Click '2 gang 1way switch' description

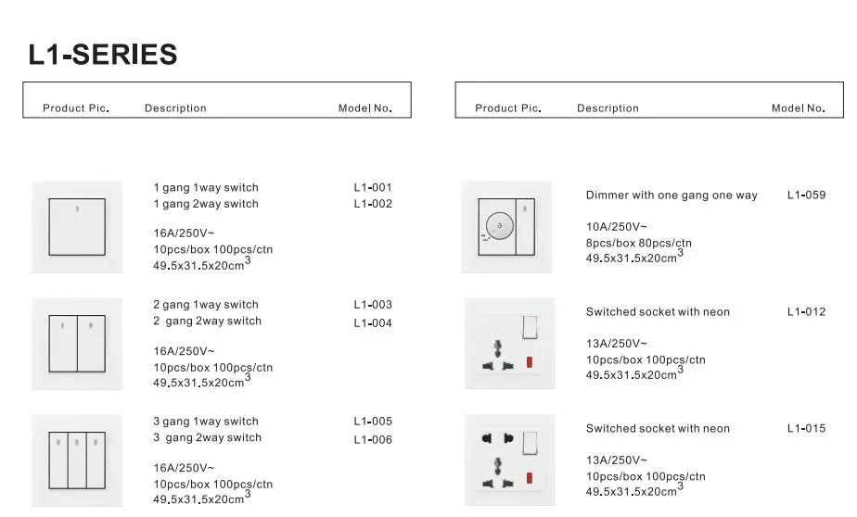point(206,305)
